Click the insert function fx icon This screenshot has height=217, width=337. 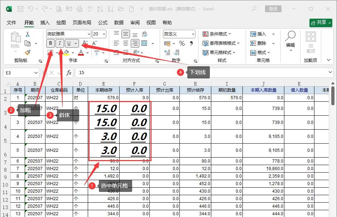click(69, 73)
